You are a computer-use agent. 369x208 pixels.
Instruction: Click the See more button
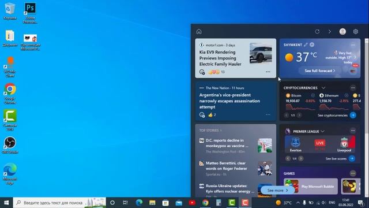(x=277, y=190)
